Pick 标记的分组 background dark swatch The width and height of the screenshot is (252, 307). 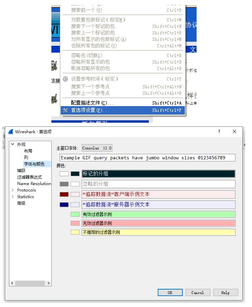(75, 174)
